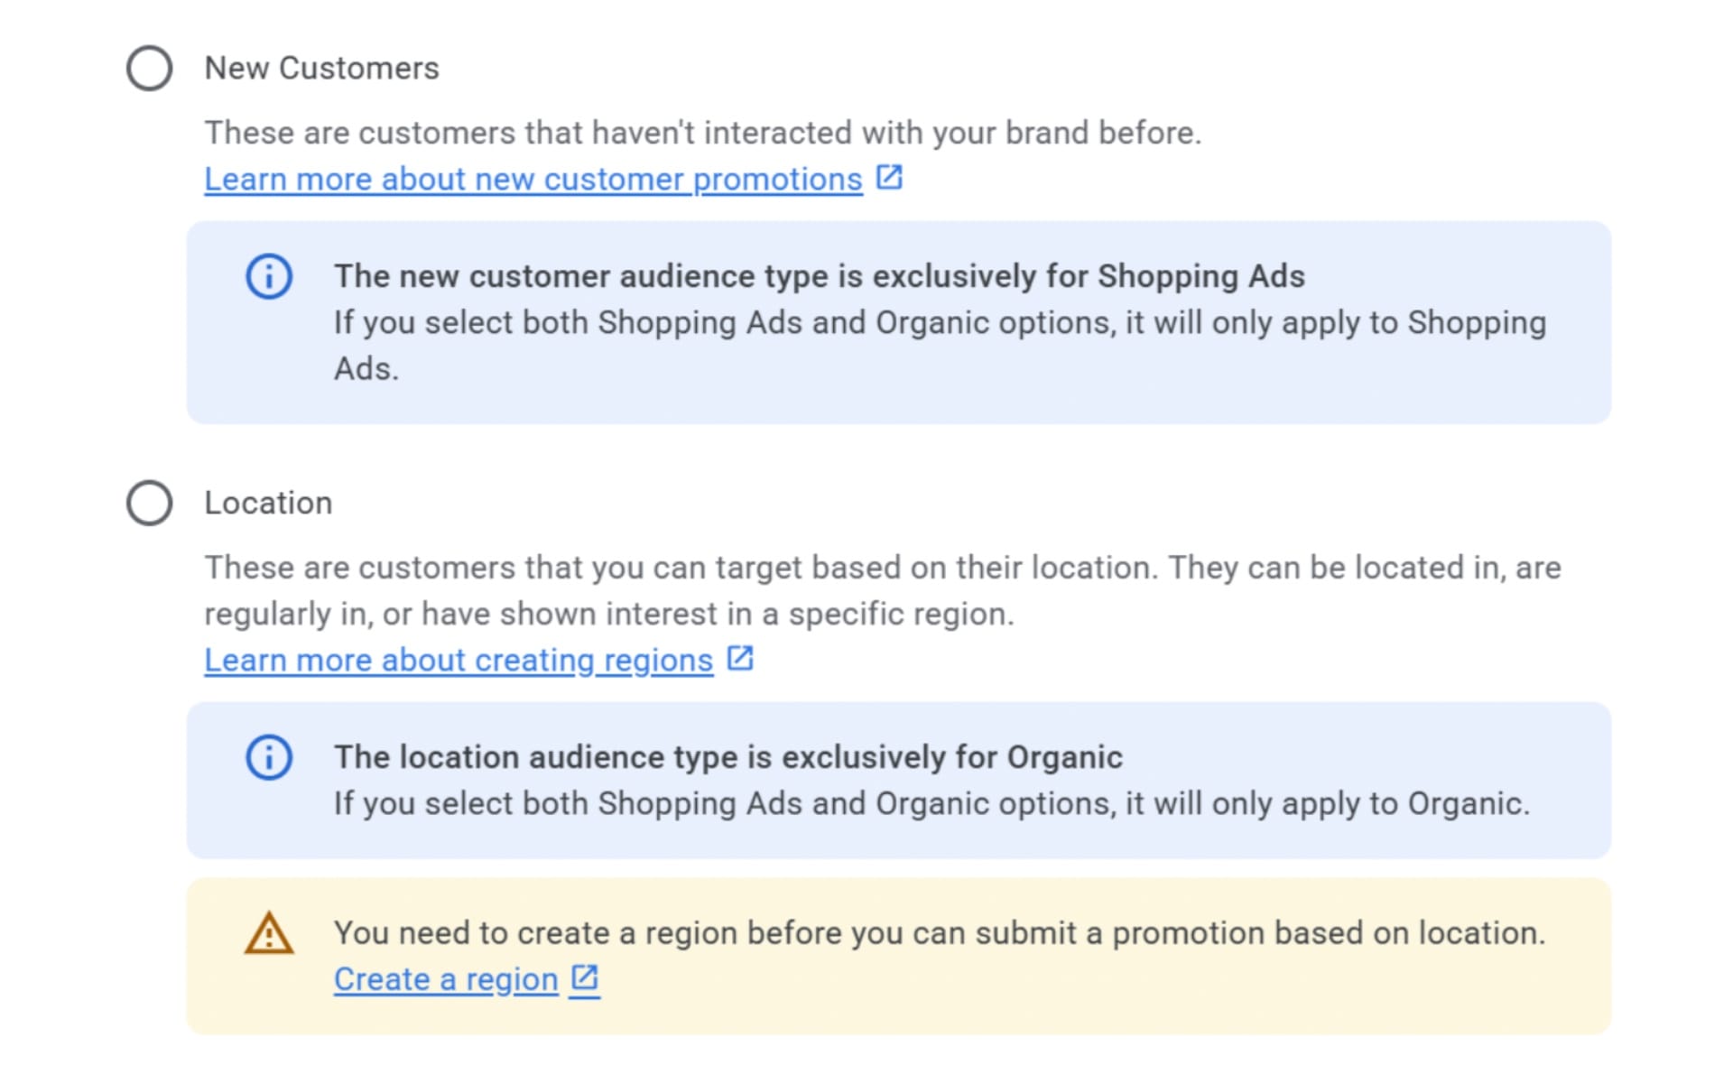1733x1083 pixels.
Task: Click the info icon above the location audience text
Action: pos(268,758)
